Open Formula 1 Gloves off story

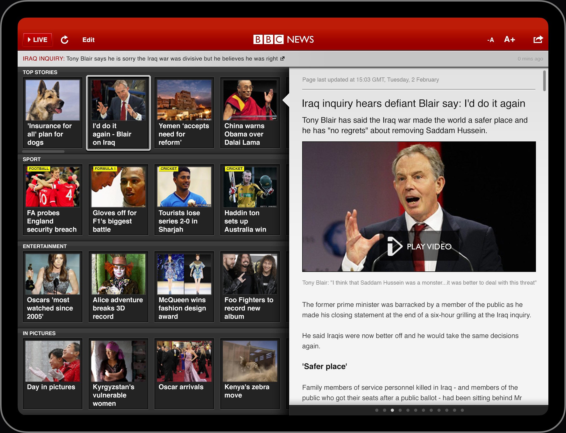pos(118,200)
